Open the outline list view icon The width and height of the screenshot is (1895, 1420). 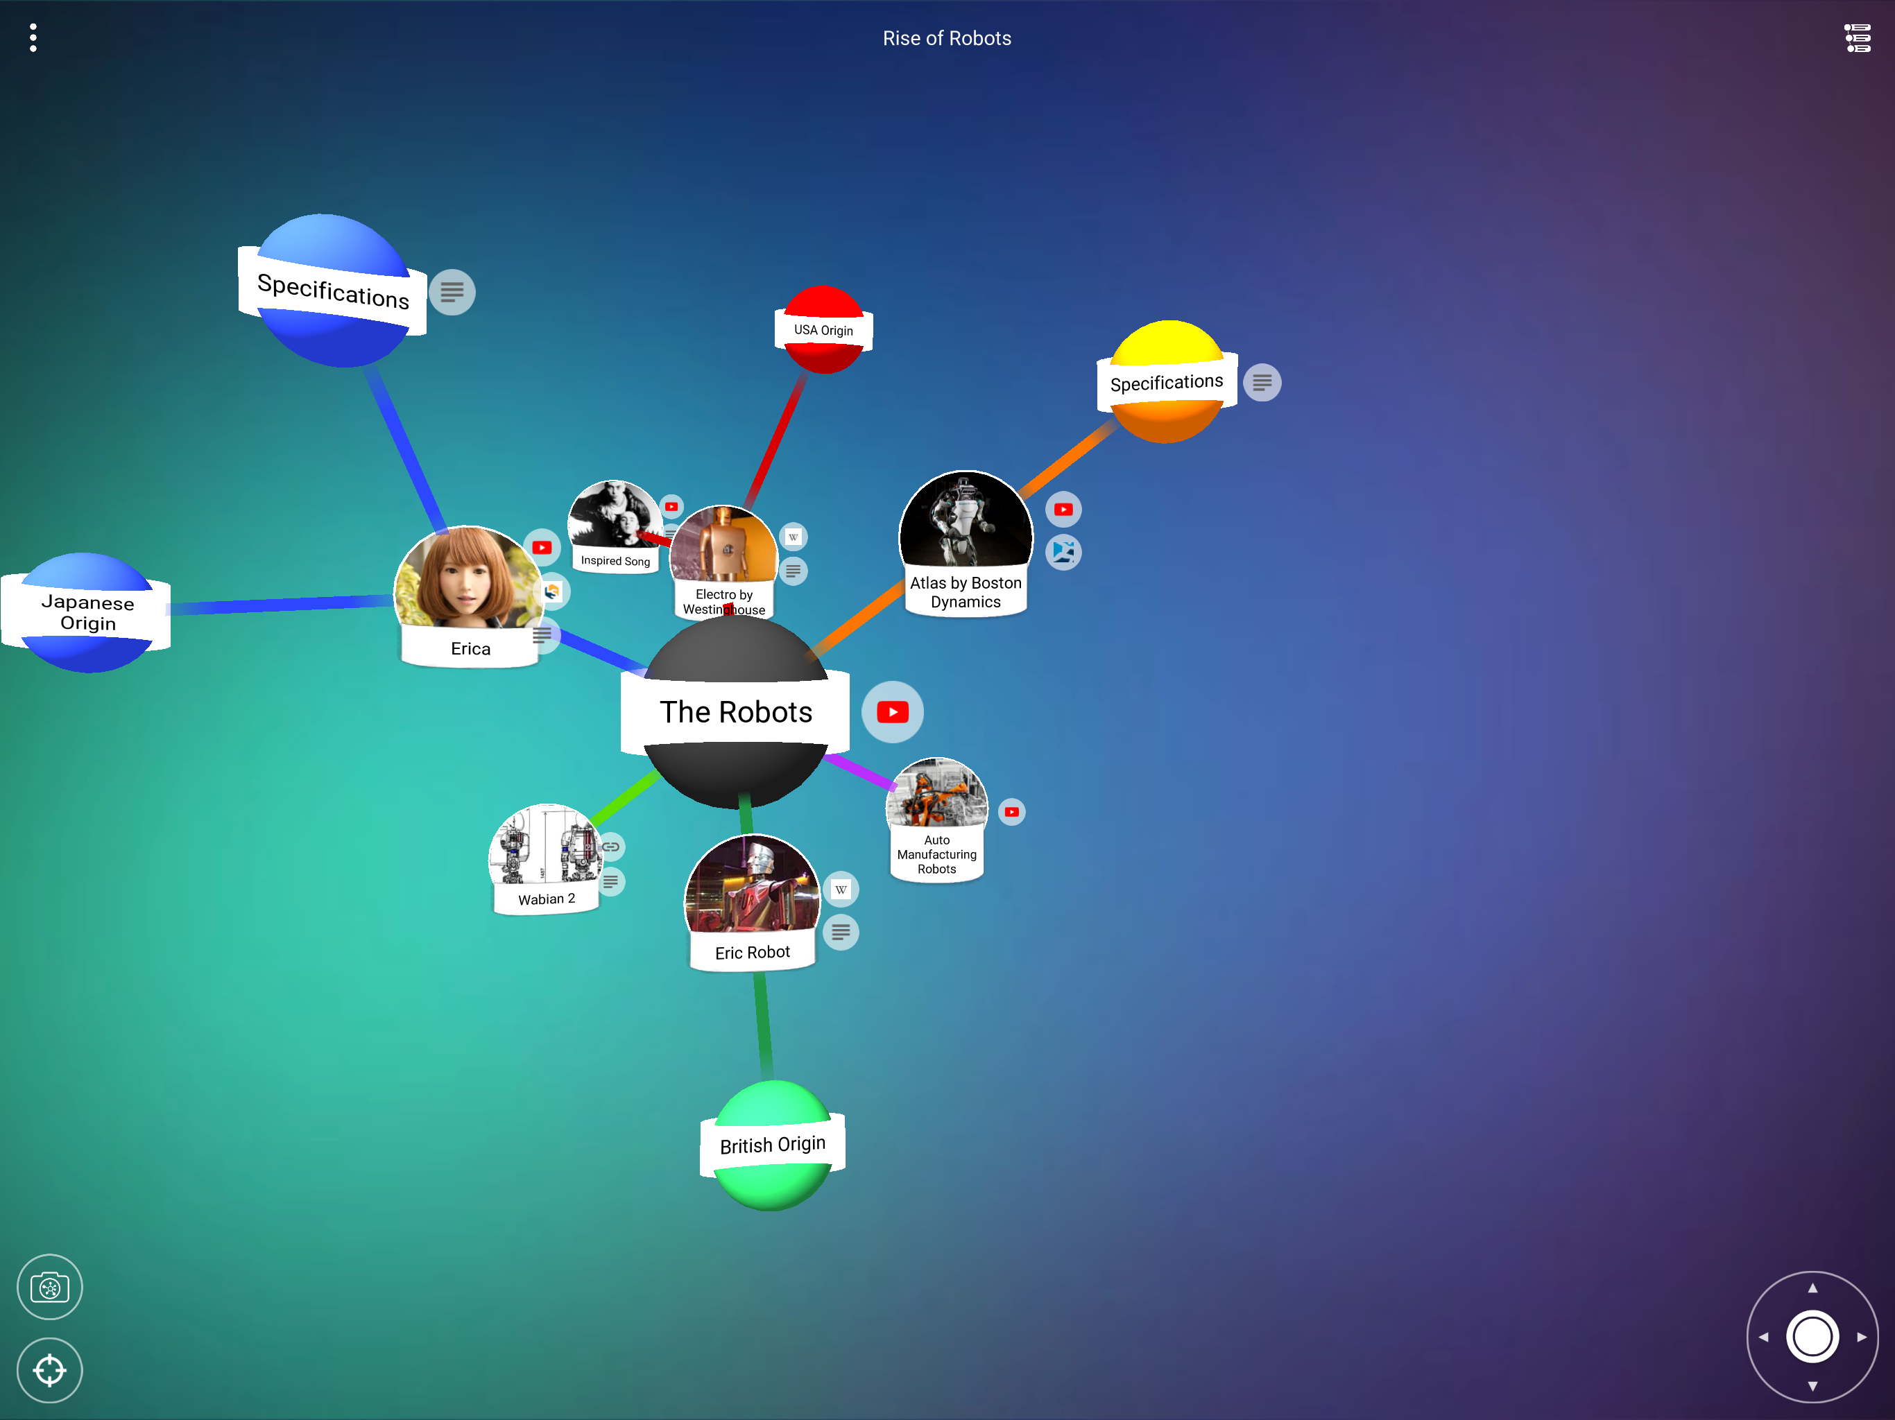[x=1856, y=37]
